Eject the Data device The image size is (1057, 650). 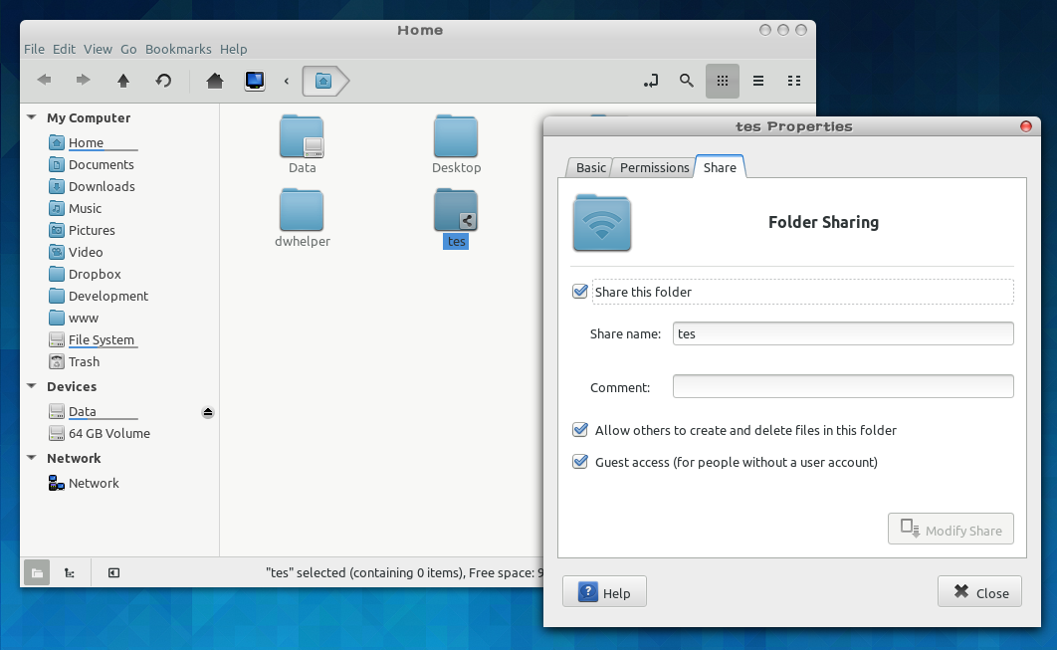(208, 412)
